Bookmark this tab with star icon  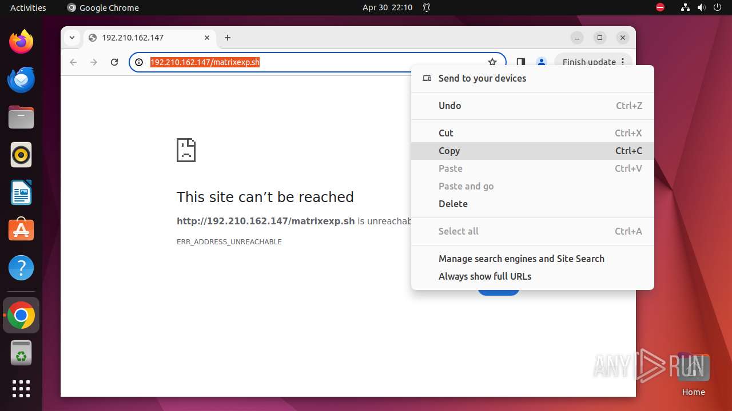492,62
